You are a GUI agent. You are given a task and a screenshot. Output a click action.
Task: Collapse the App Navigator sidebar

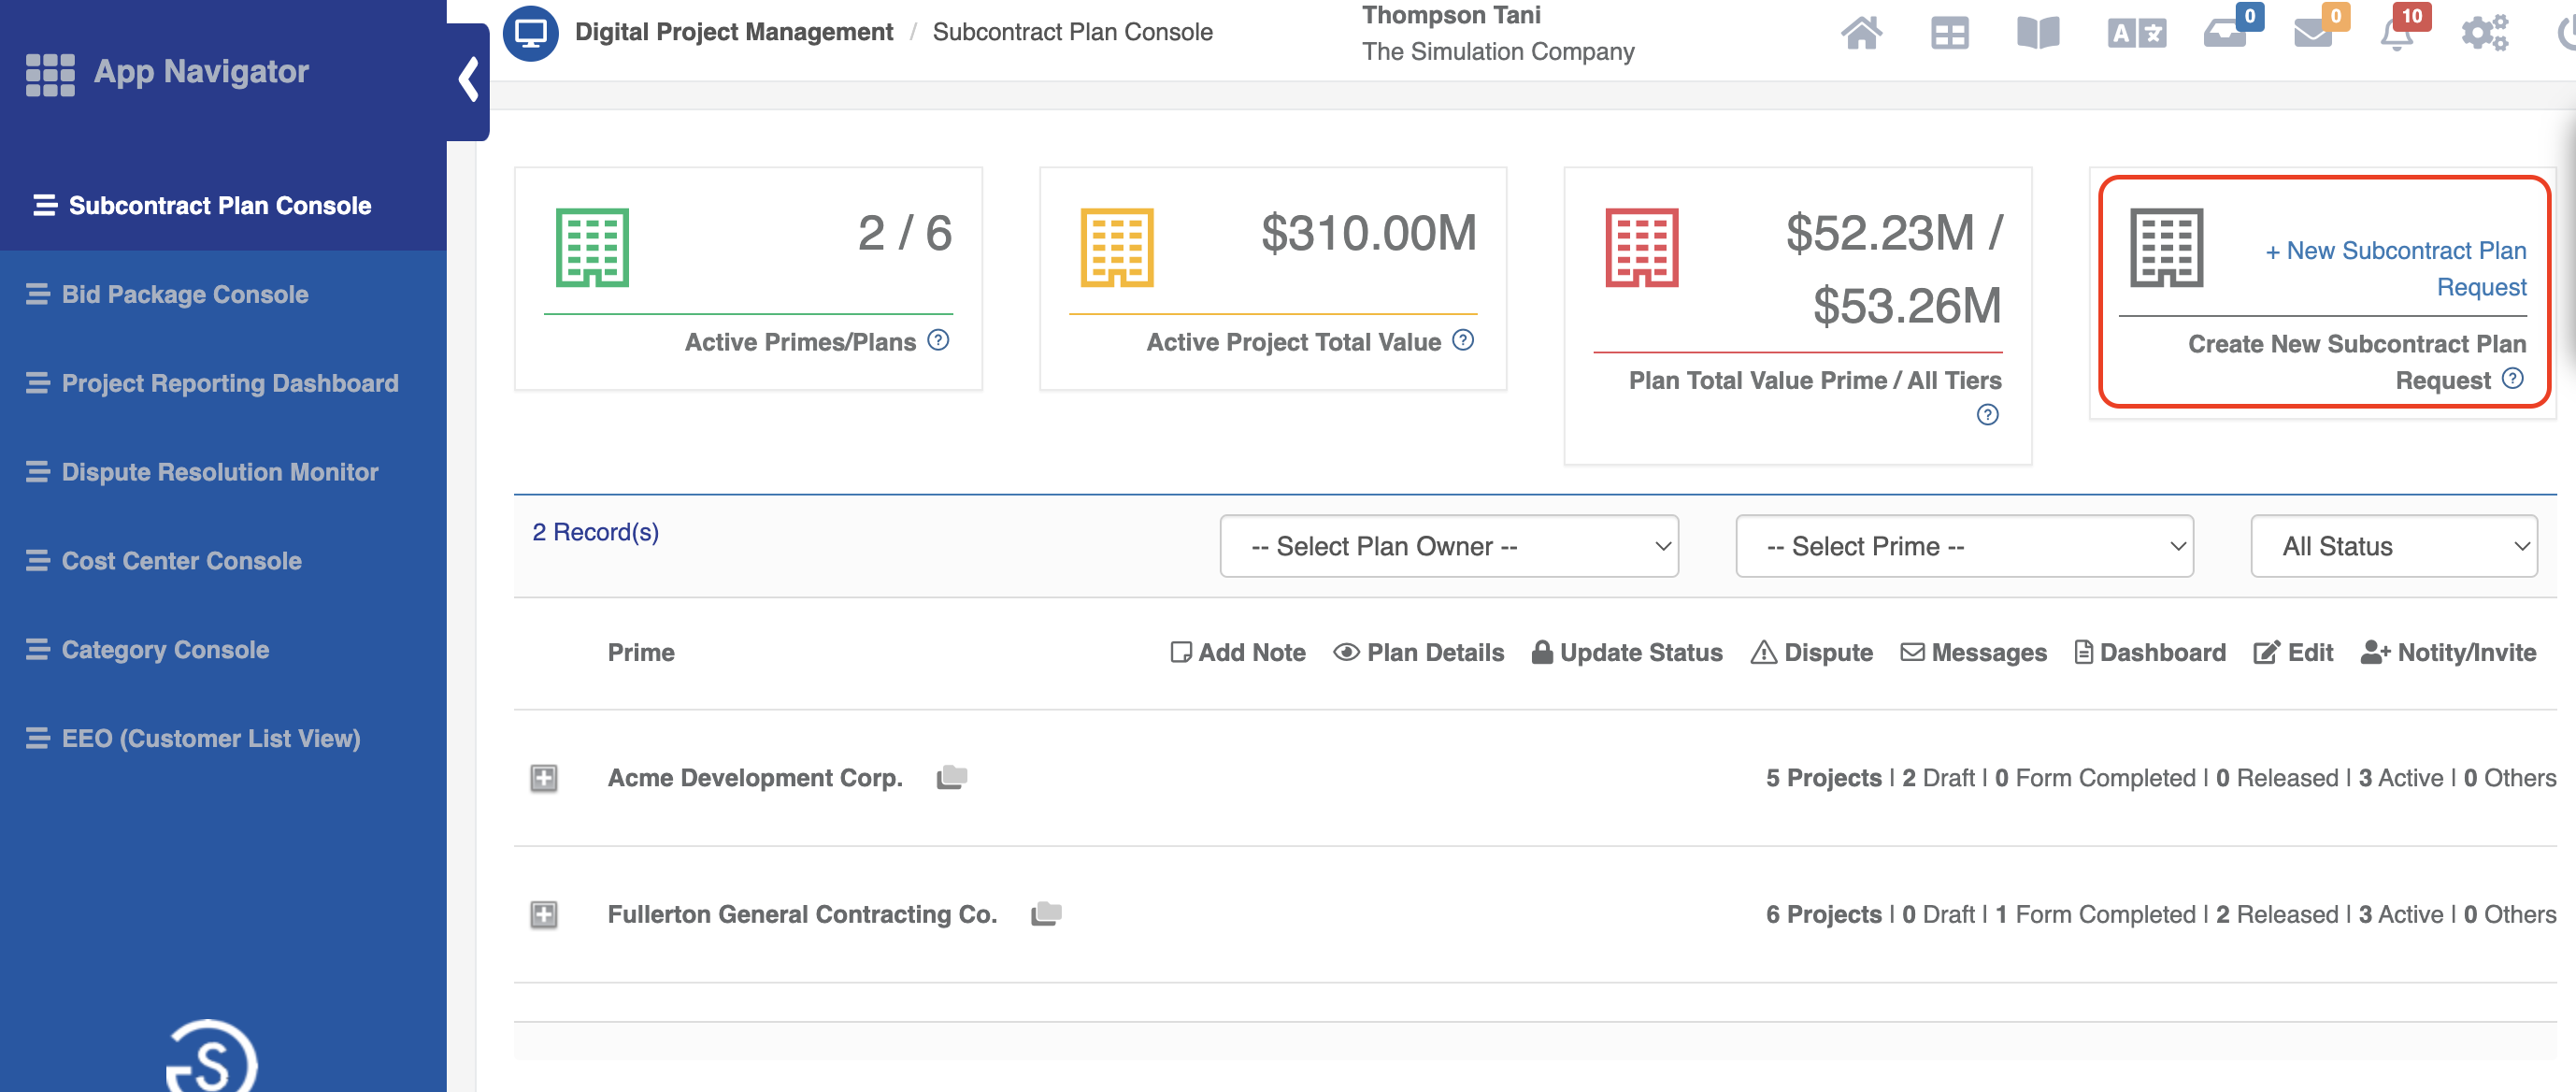[x=468, y=80]
